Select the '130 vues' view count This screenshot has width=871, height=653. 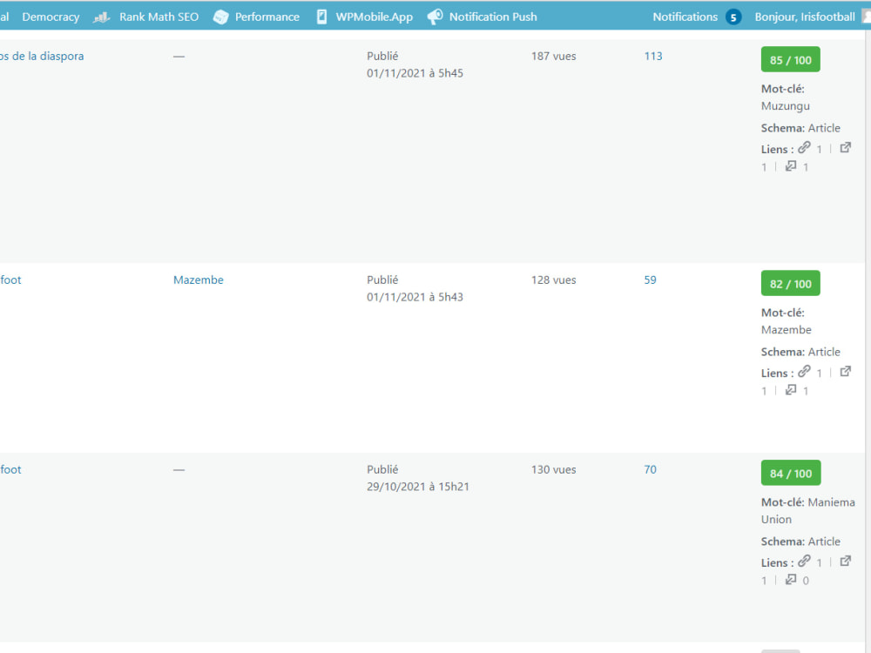553,469
